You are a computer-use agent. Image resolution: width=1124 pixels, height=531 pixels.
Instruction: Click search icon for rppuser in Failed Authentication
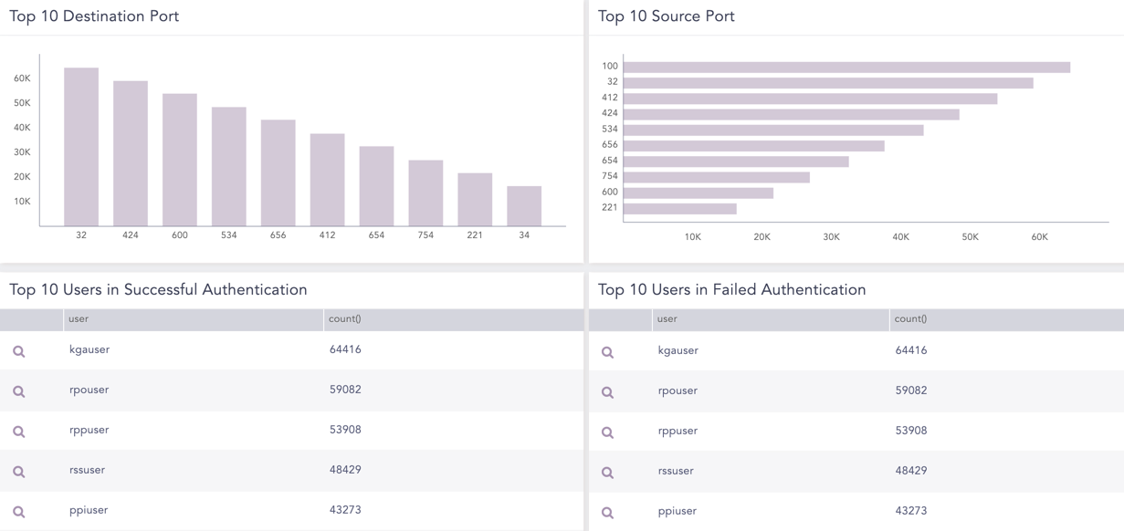608,432
